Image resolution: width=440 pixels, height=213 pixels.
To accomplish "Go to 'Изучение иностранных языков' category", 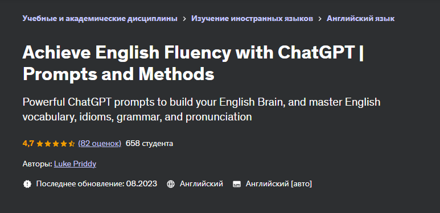I will point(252,19).
